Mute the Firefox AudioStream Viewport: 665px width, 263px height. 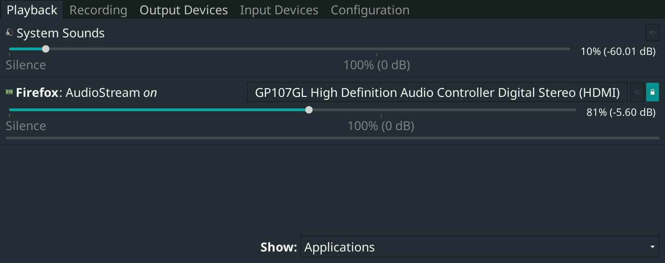click(637, 92)
